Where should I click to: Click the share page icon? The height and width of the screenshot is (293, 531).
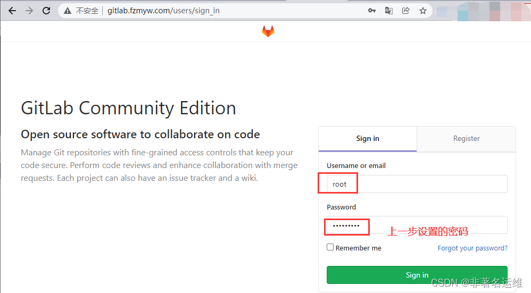(x=405, y=11)
